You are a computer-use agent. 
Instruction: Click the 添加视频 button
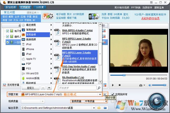point(10,7)
